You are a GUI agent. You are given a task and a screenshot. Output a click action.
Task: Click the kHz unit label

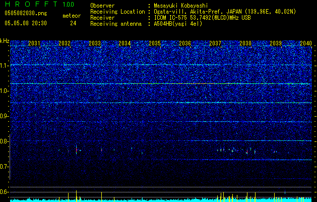[x=5, y=41]
